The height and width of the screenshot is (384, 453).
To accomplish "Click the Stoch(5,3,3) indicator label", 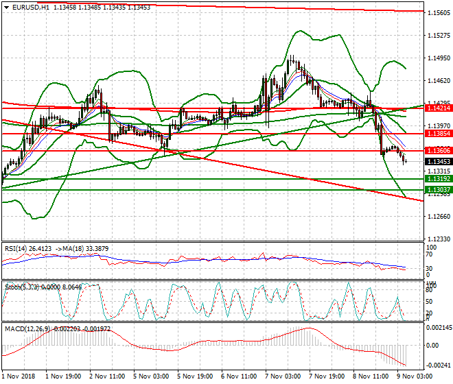I will (21, 285).
